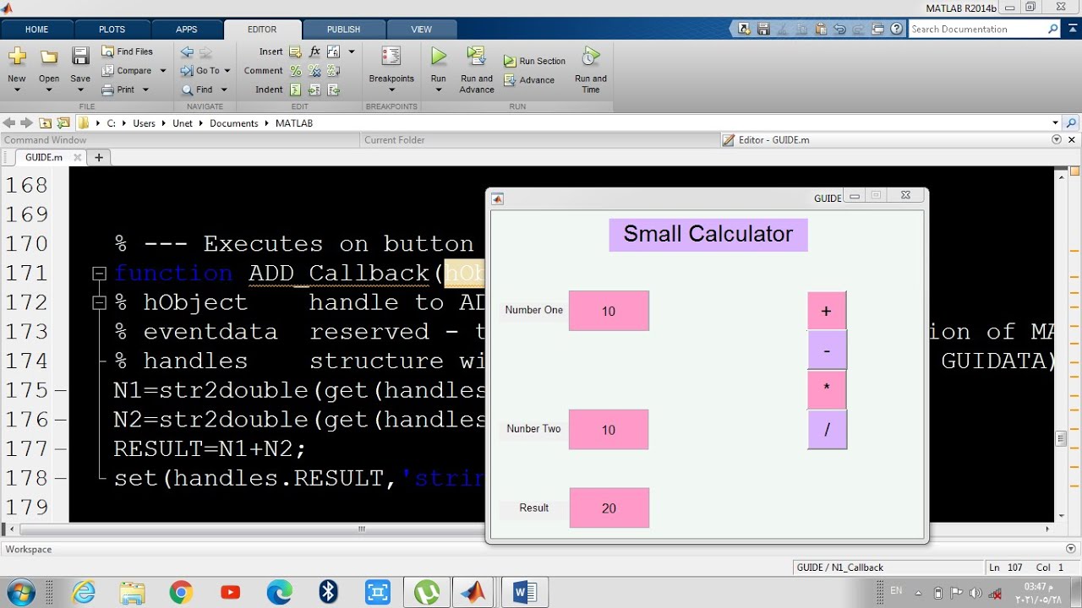
Task: Open the Editor panel actions dropdown
Action: 1057,140
